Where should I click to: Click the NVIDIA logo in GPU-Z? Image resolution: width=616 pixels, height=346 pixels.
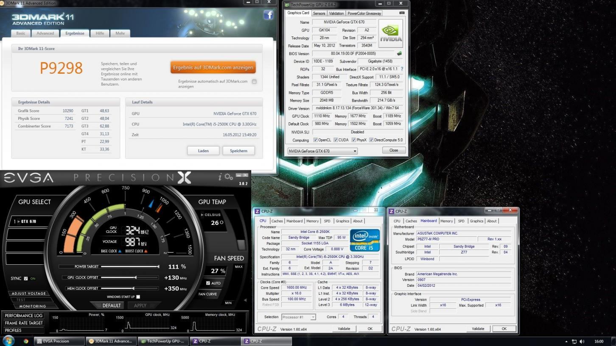coord(390,33)
